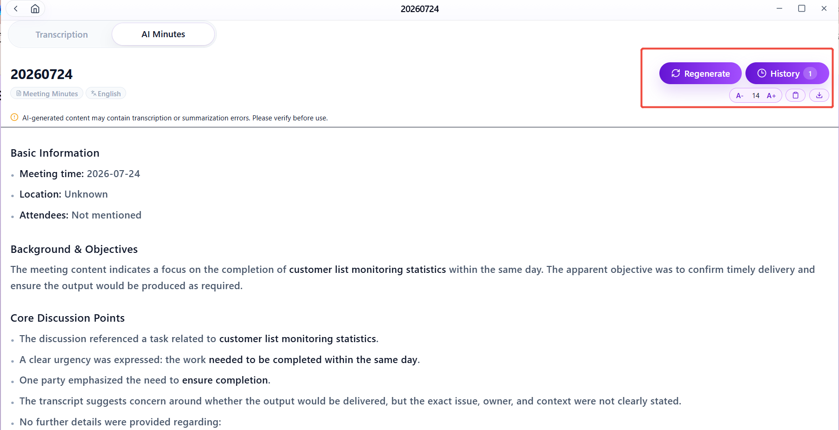Open the Meeting Minutes template tag

[47, 93]
